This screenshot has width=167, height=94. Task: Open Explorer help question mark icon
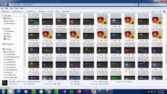pyautogui.click(x=164, y=11)
